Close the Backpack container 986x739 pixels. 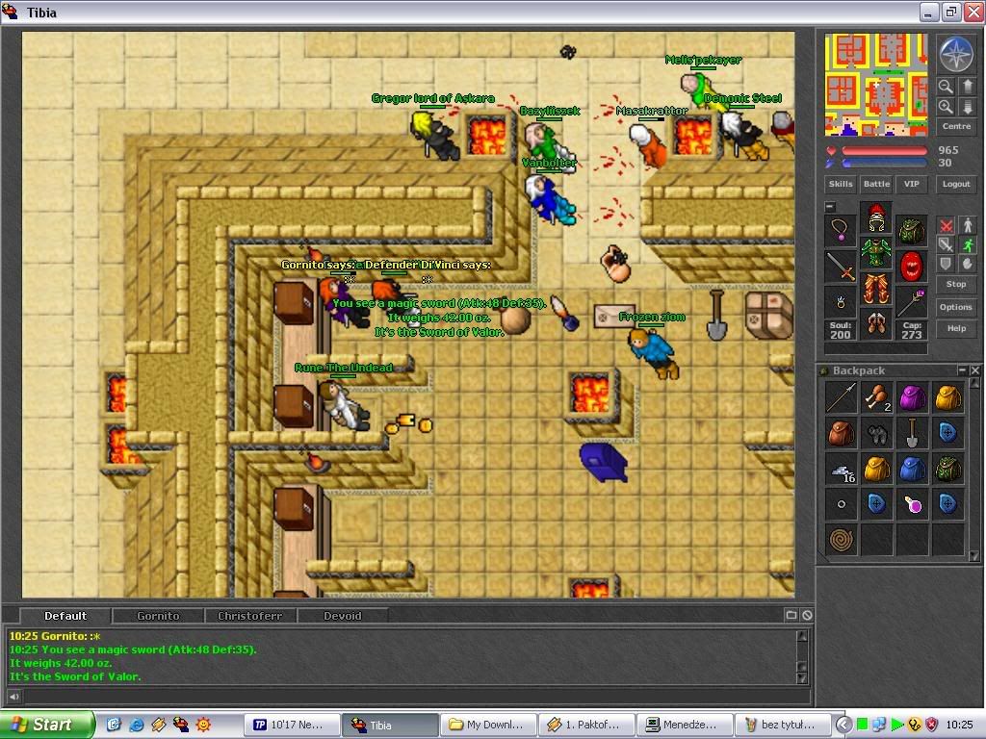[x=974, y=370]
